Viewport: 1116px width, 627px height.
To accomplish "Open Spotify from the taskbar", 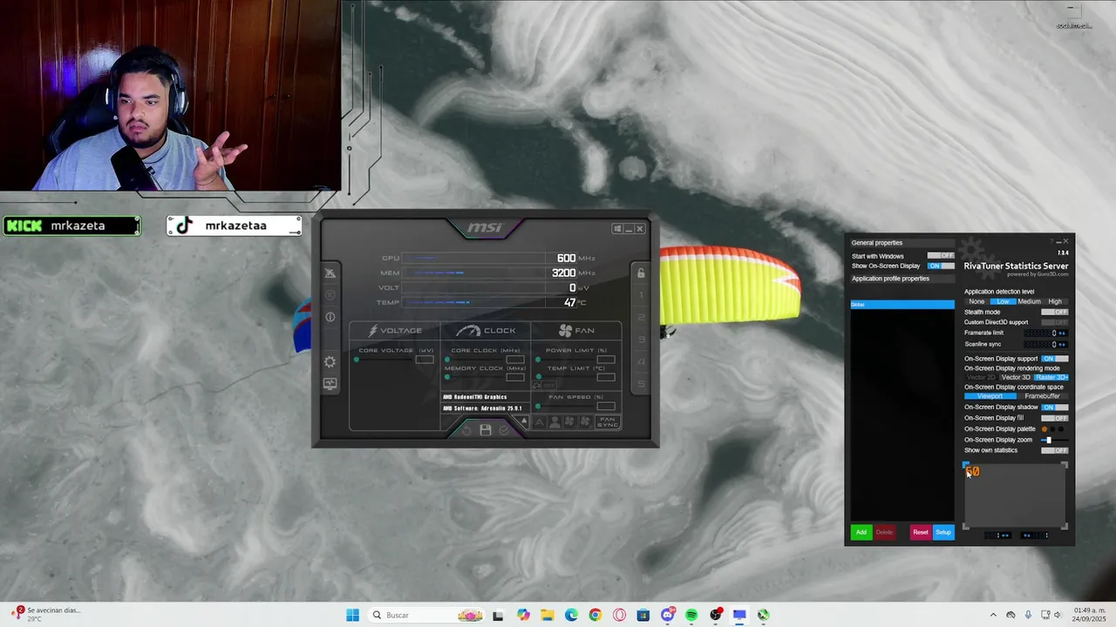I will tap(691, 615).
